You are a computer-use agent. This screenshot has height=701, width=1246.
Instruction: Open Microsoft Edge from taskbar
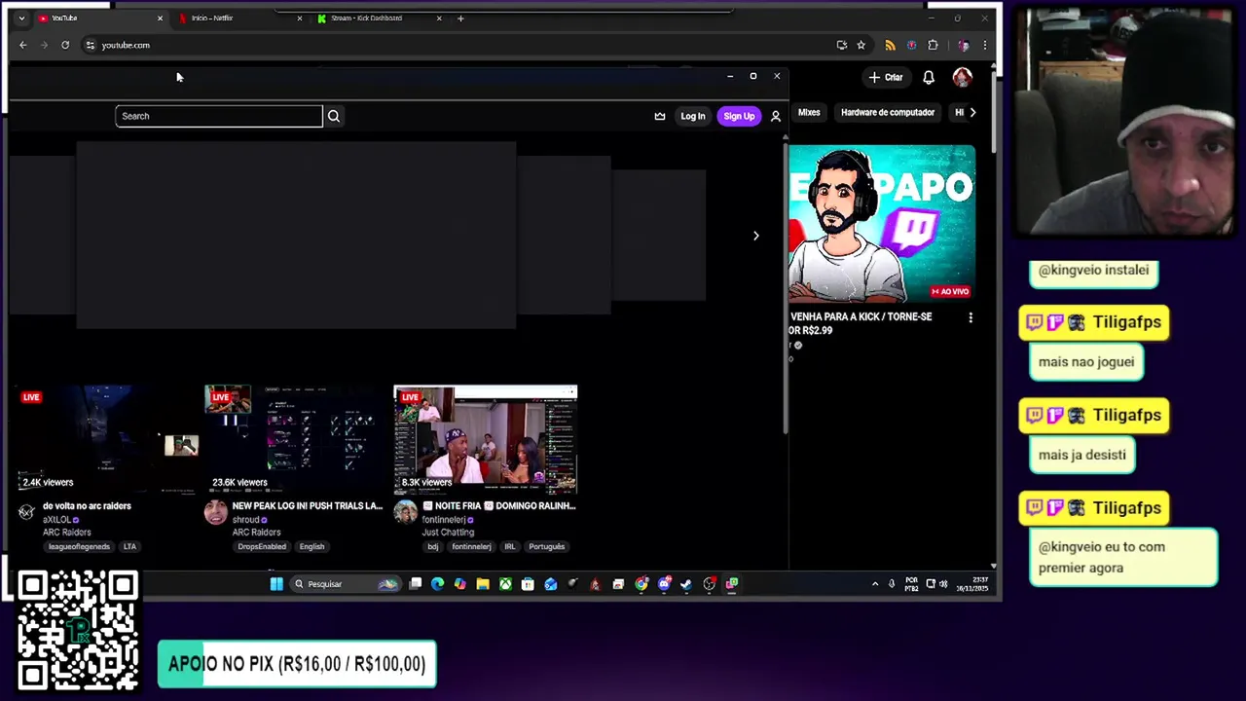click(437, 584)
